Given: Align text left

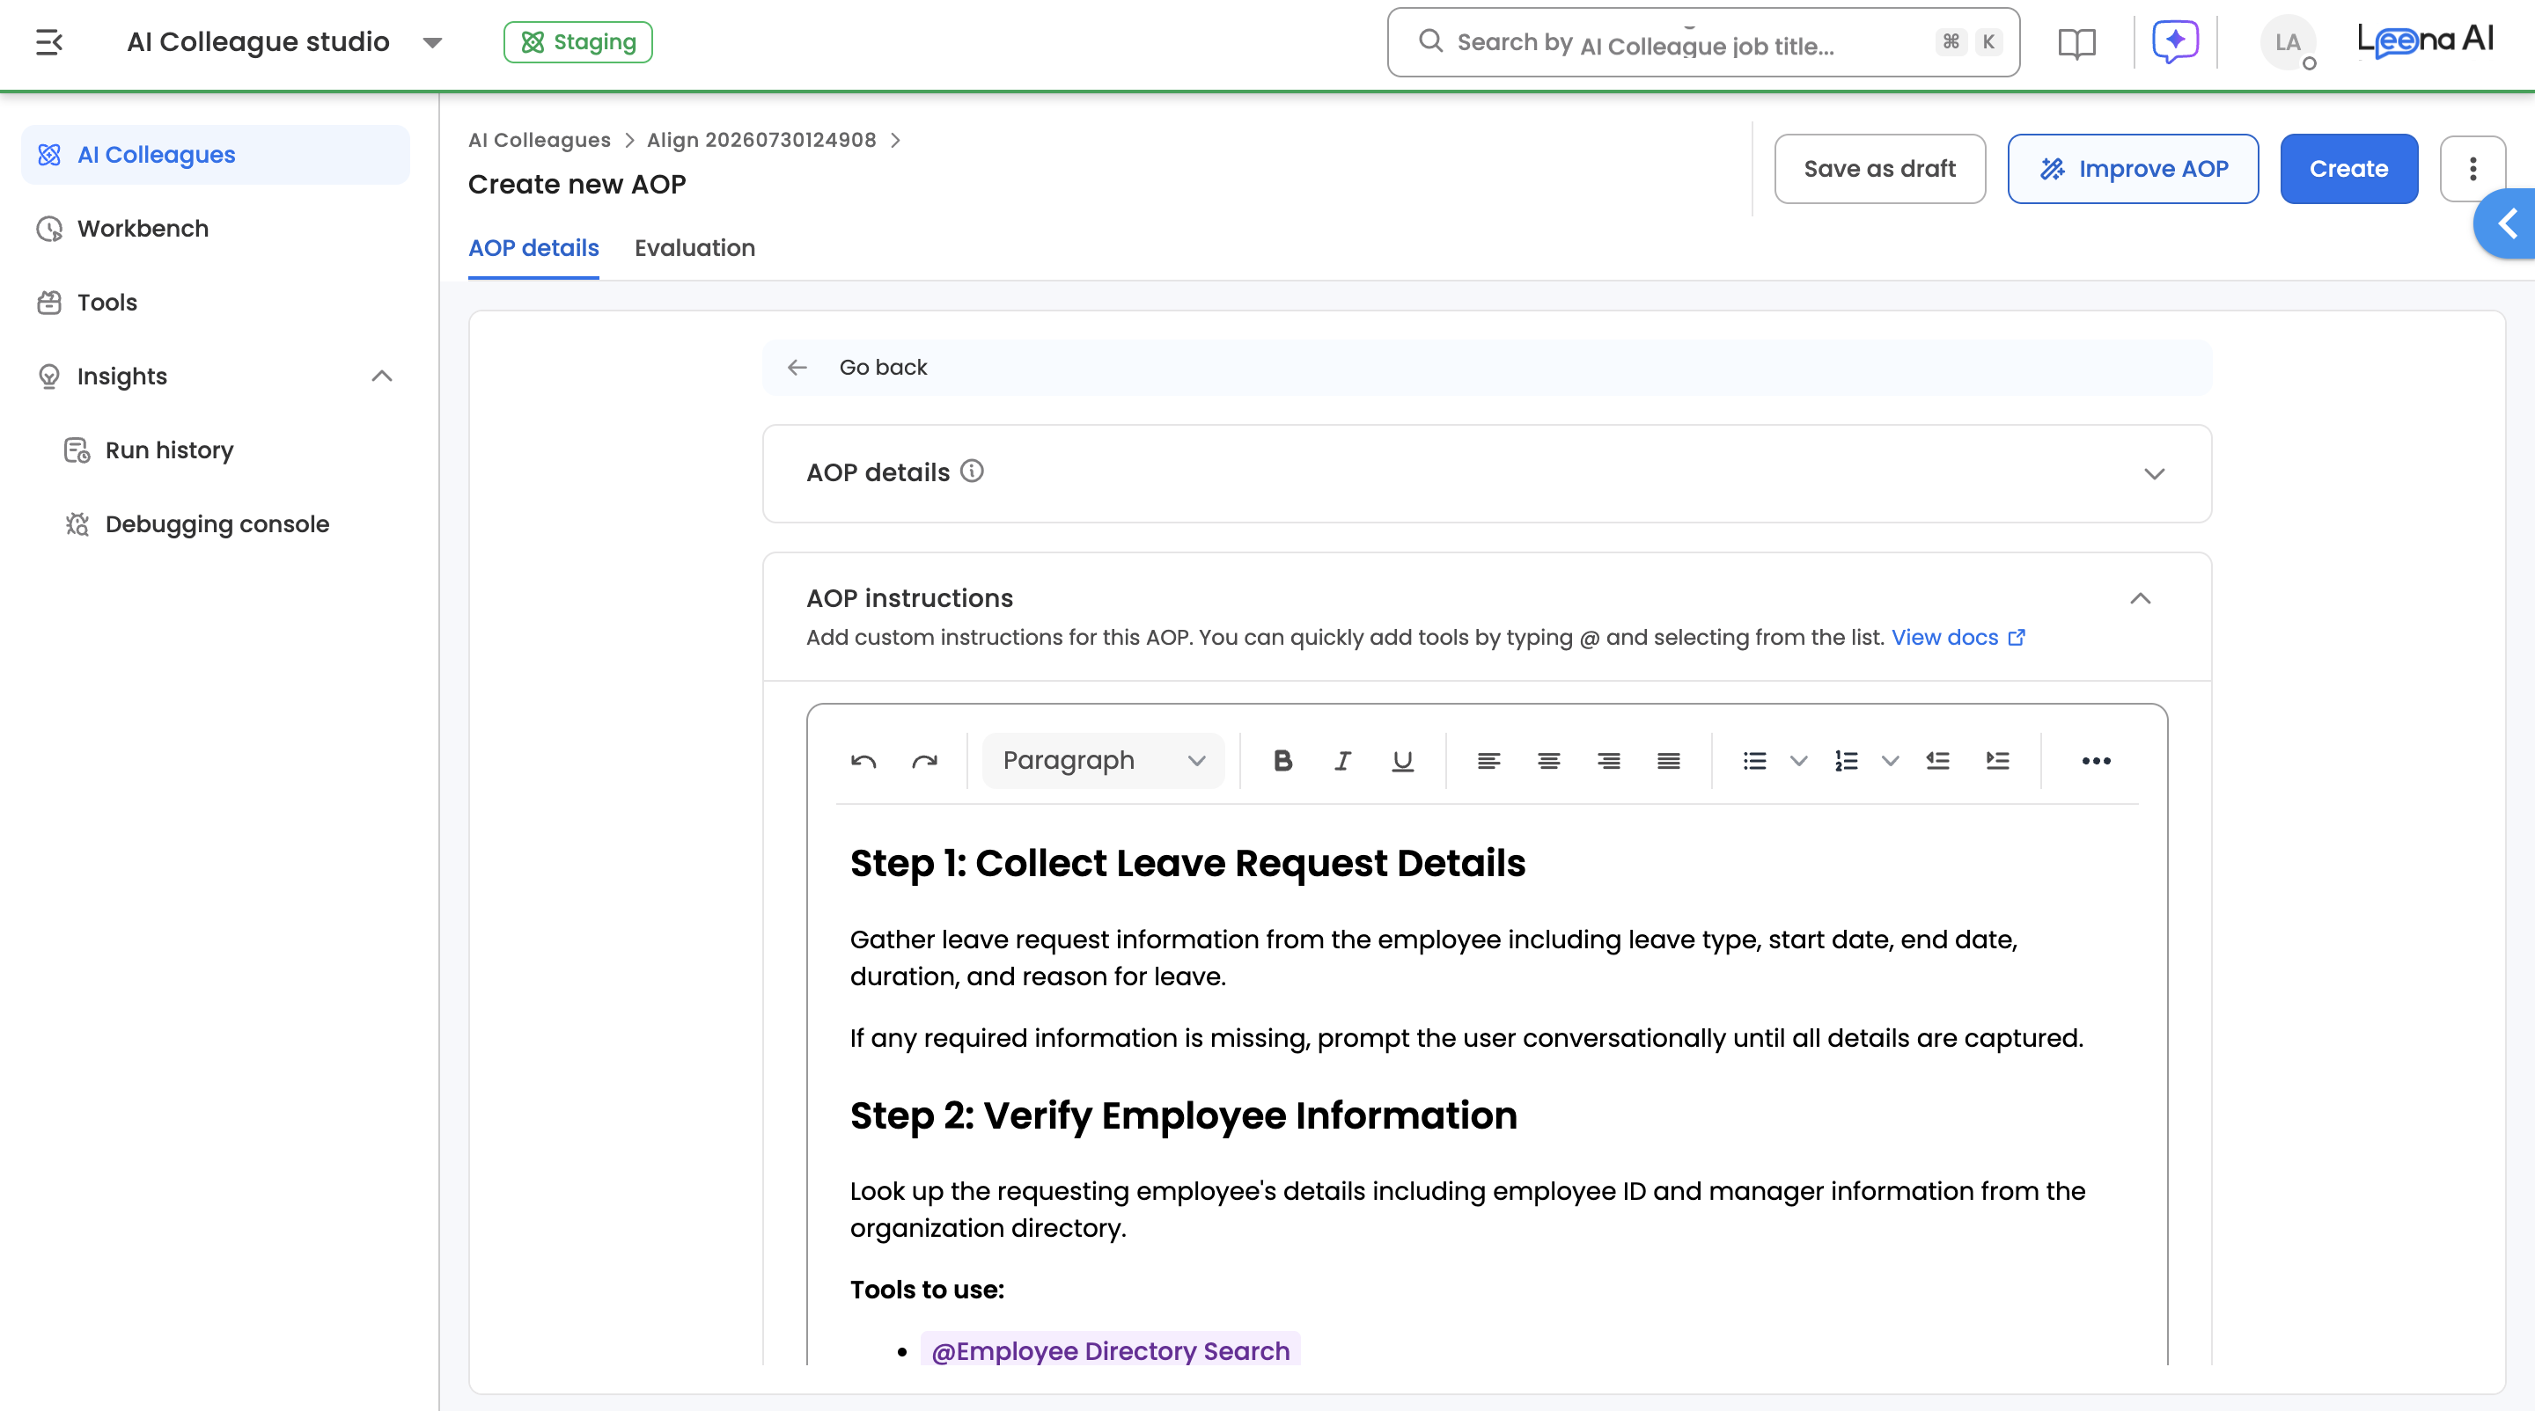Looking at the screenshot, I should [1488, 760].
